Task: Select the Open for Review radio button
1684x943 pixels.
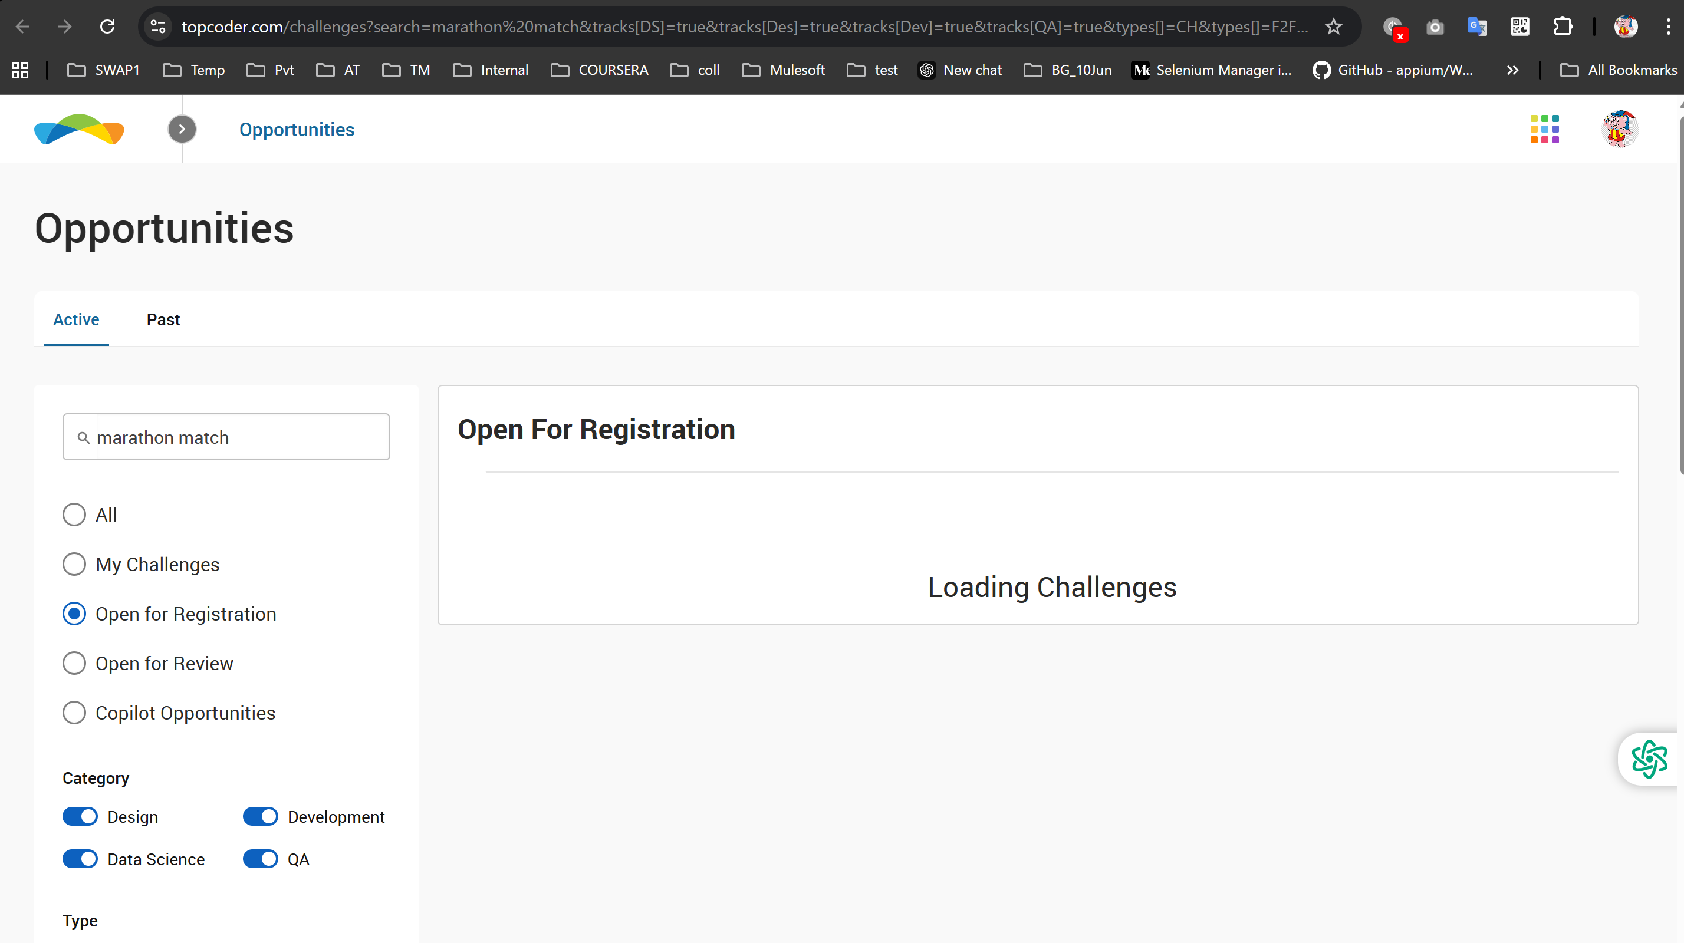Action: (x=74, y=662)
